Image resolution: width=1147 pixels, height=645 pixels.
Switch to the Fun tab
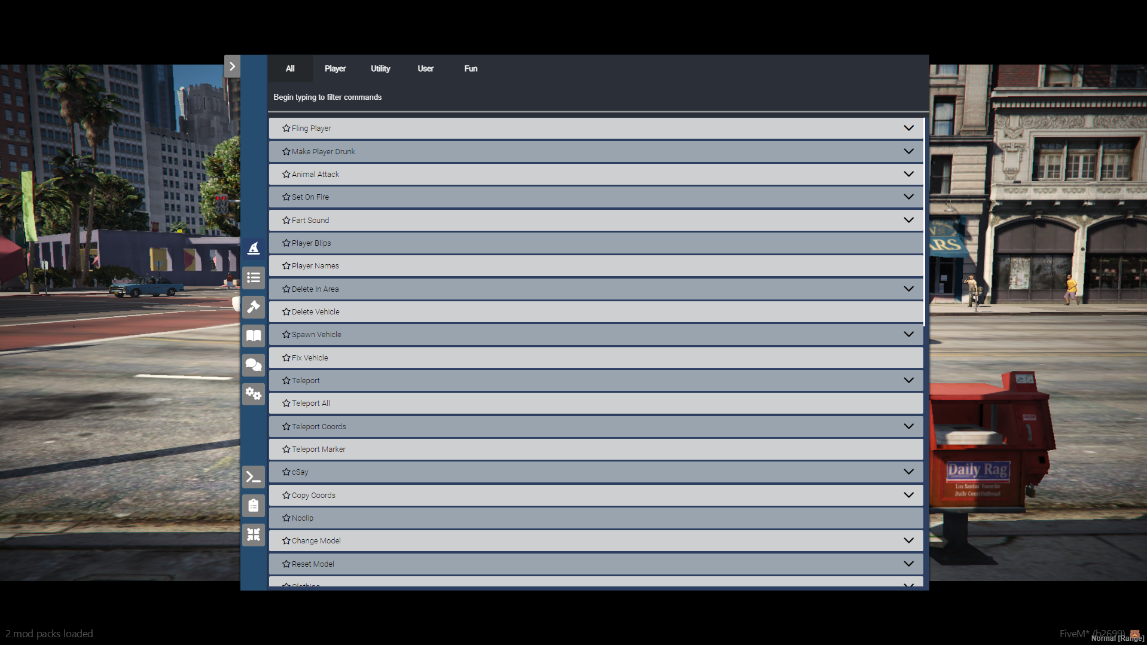471,68
